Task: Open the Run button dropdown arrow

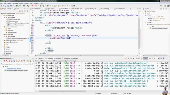Action: [x=26, y=6]
